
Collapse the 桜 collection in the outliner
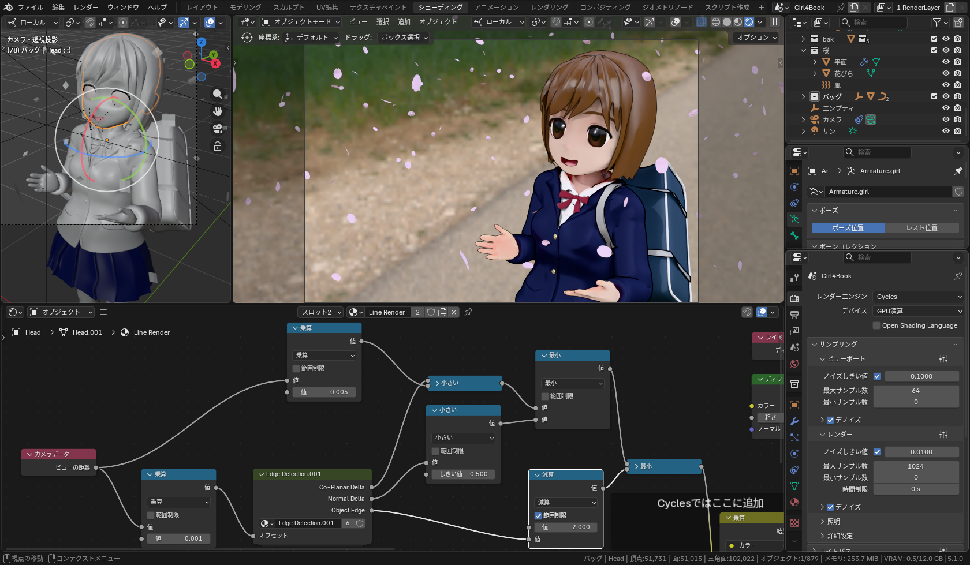[804, 50]
